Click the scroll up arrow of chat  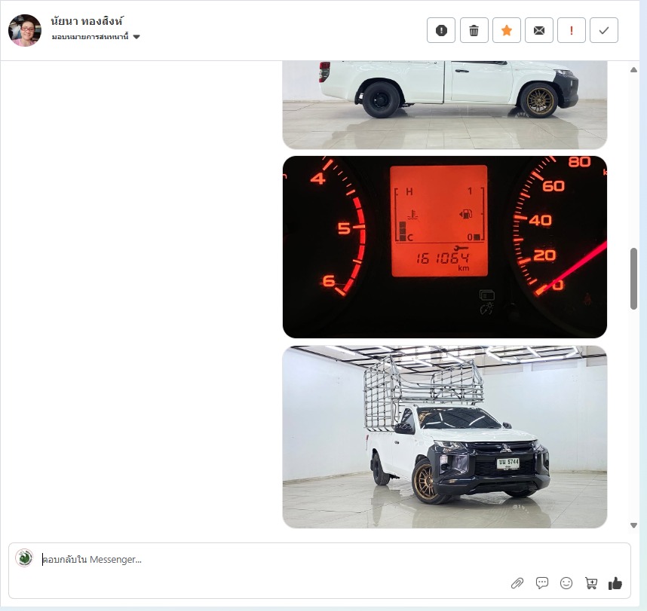click(633, 69)
